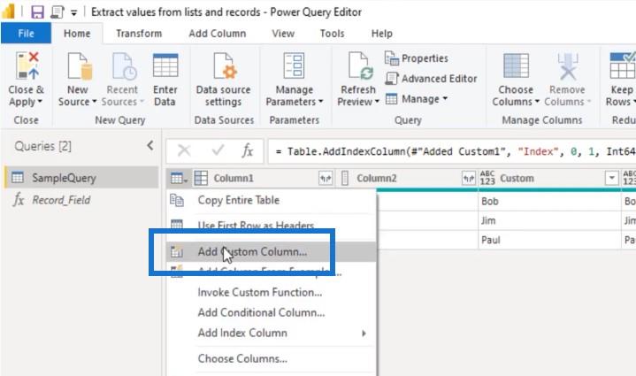Viewport: 636px width, 376px height.
Task: Open Close & Apply dropdown arrow
Action: point(40,102)
